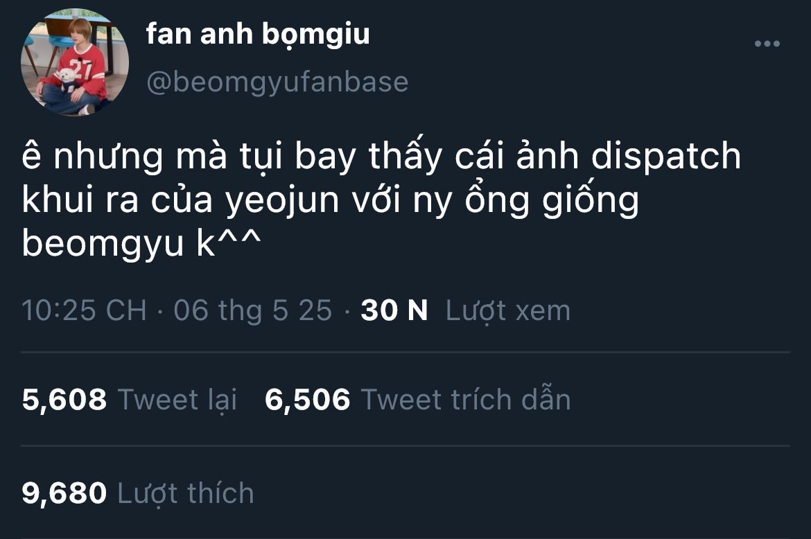
Task: Click the date 06 thg 5 25
Action: point(252,310)
